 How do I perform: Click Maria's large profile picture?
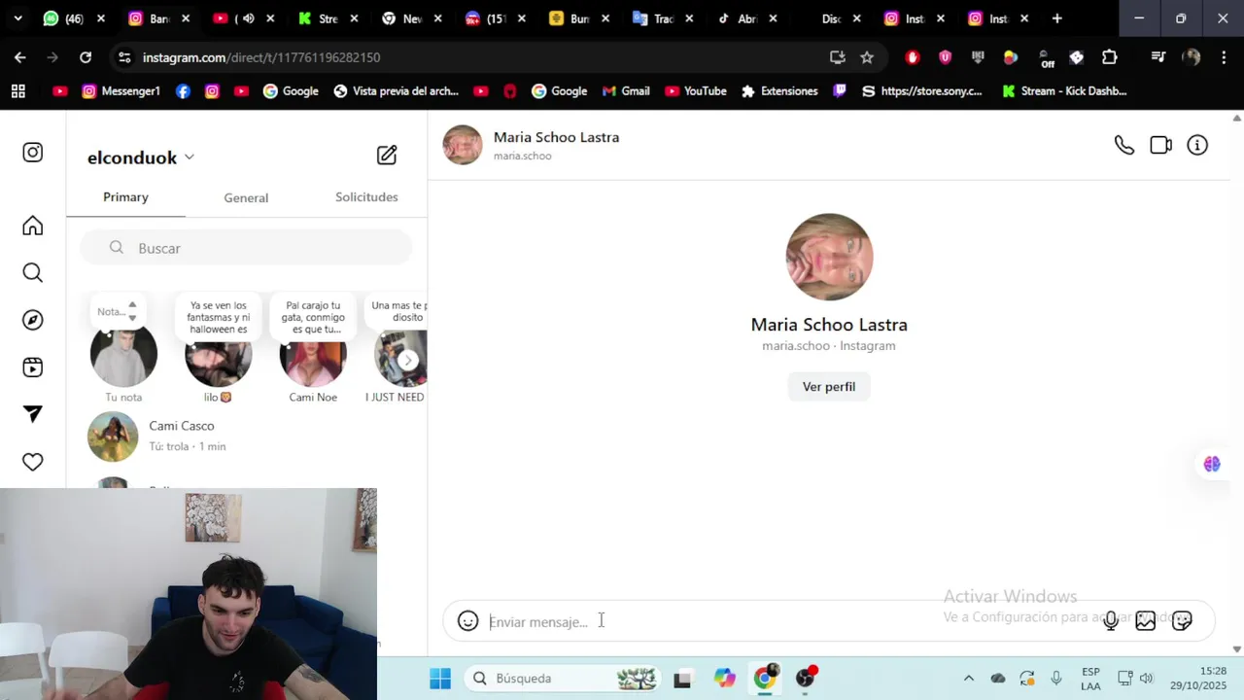pyautogui.click(x=829, y=257)
